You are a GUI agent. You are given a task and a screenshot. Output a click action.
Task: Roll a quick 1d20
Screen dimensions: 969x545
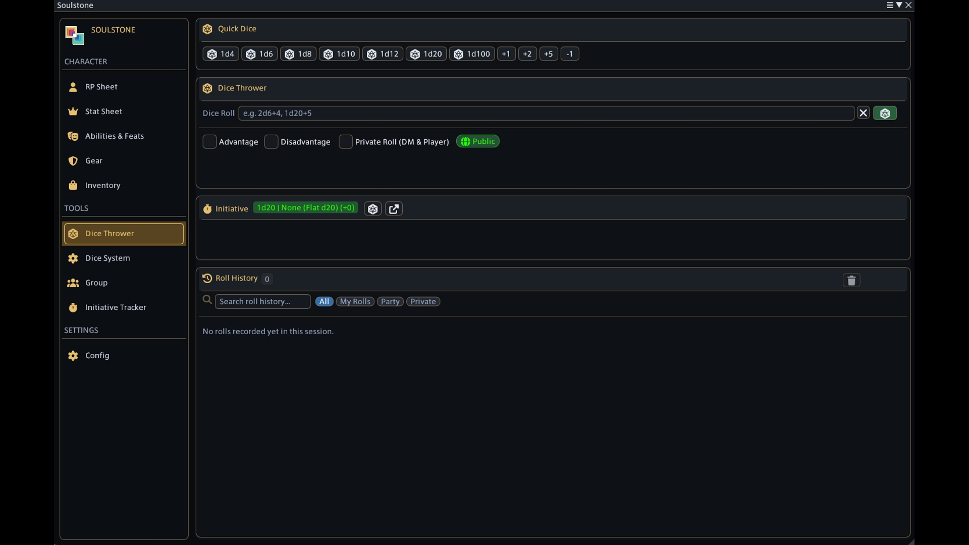(x=426, y=54)
